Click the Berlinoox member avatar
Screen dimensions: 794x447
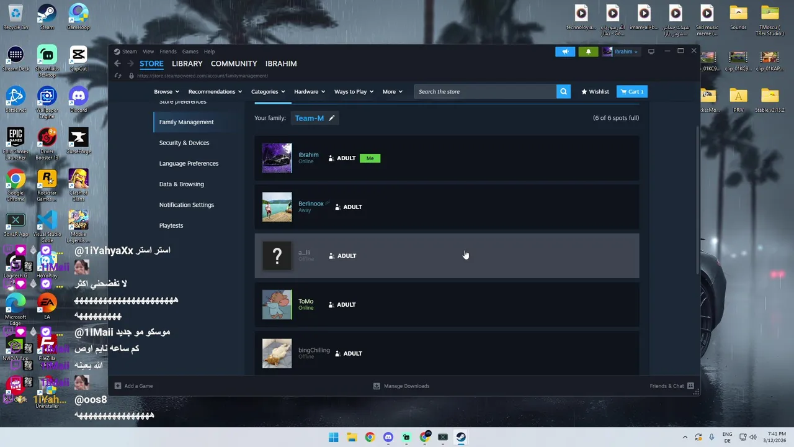277,207
